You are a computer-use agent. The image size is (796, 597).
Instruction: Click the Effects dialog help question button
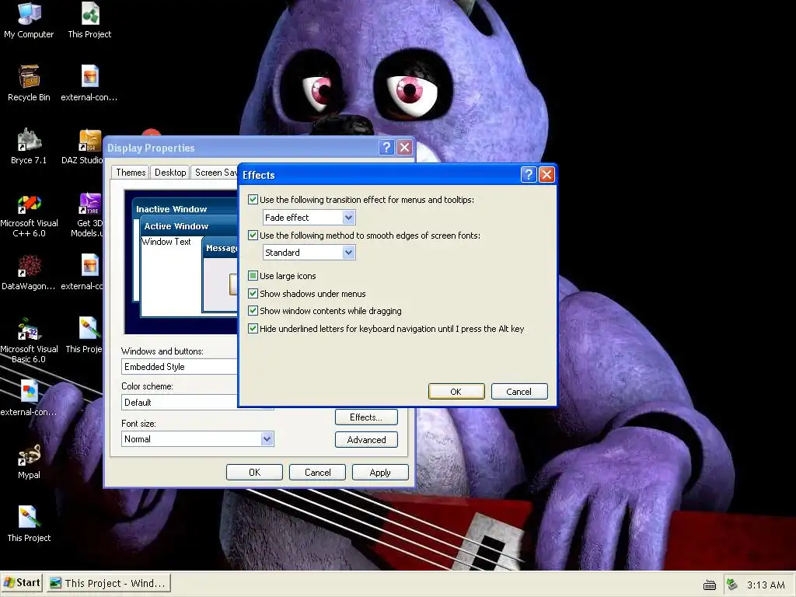tap(529, 175)
